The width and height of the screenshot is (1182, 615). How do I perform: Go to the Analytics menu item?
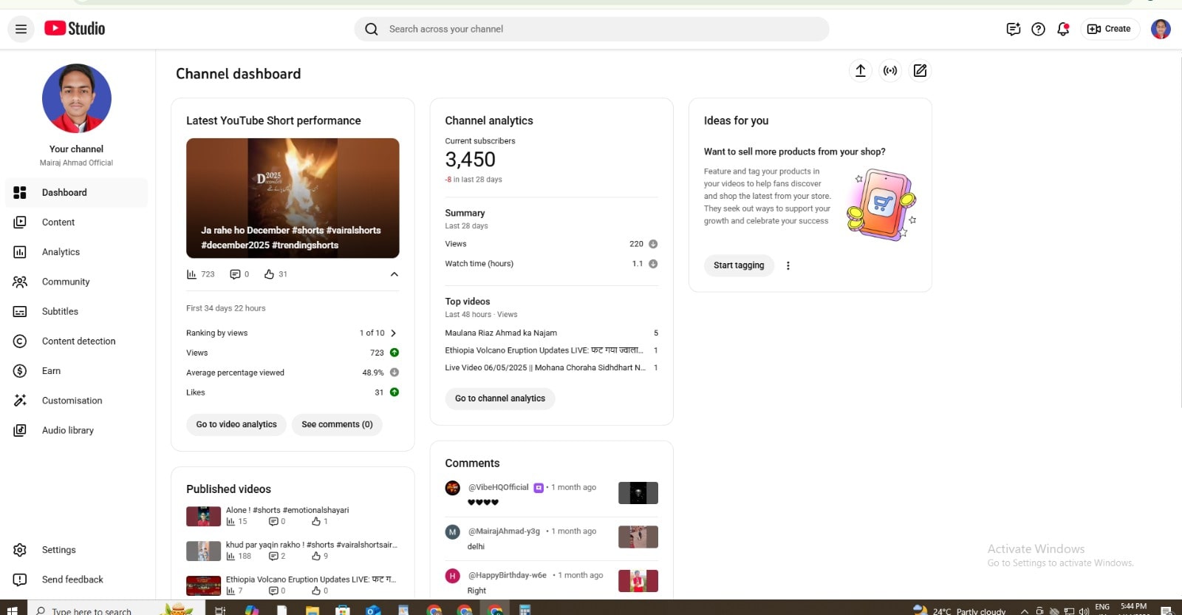76,252
